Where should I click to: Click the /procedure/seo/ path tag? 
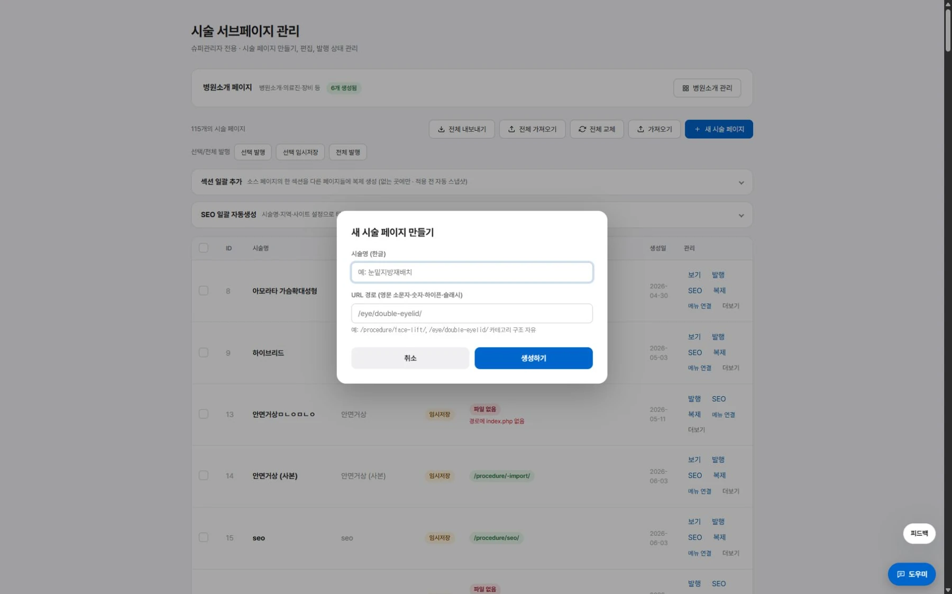tap(496, 537)
